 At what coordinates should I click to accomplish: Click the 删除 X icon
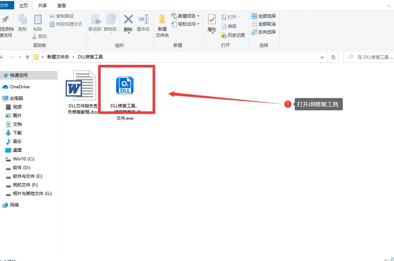[128, 19]
